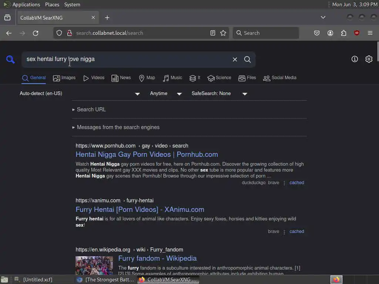The height and width of the screenshot is (284, 379).
Task: Open the Firefox hamburger menu
Action: (370, 33)
